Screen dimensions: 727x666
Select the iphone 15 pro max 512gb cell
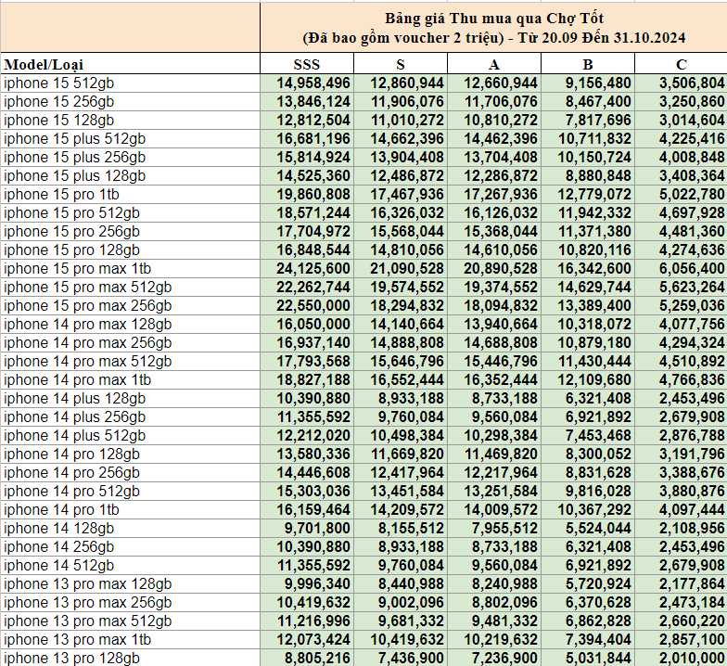(x=130, y=288)
